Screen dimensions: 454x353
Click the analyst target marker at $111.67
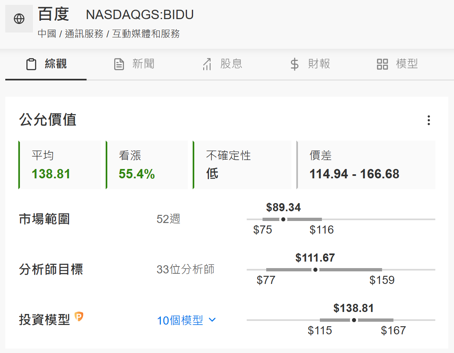[315, 270]
